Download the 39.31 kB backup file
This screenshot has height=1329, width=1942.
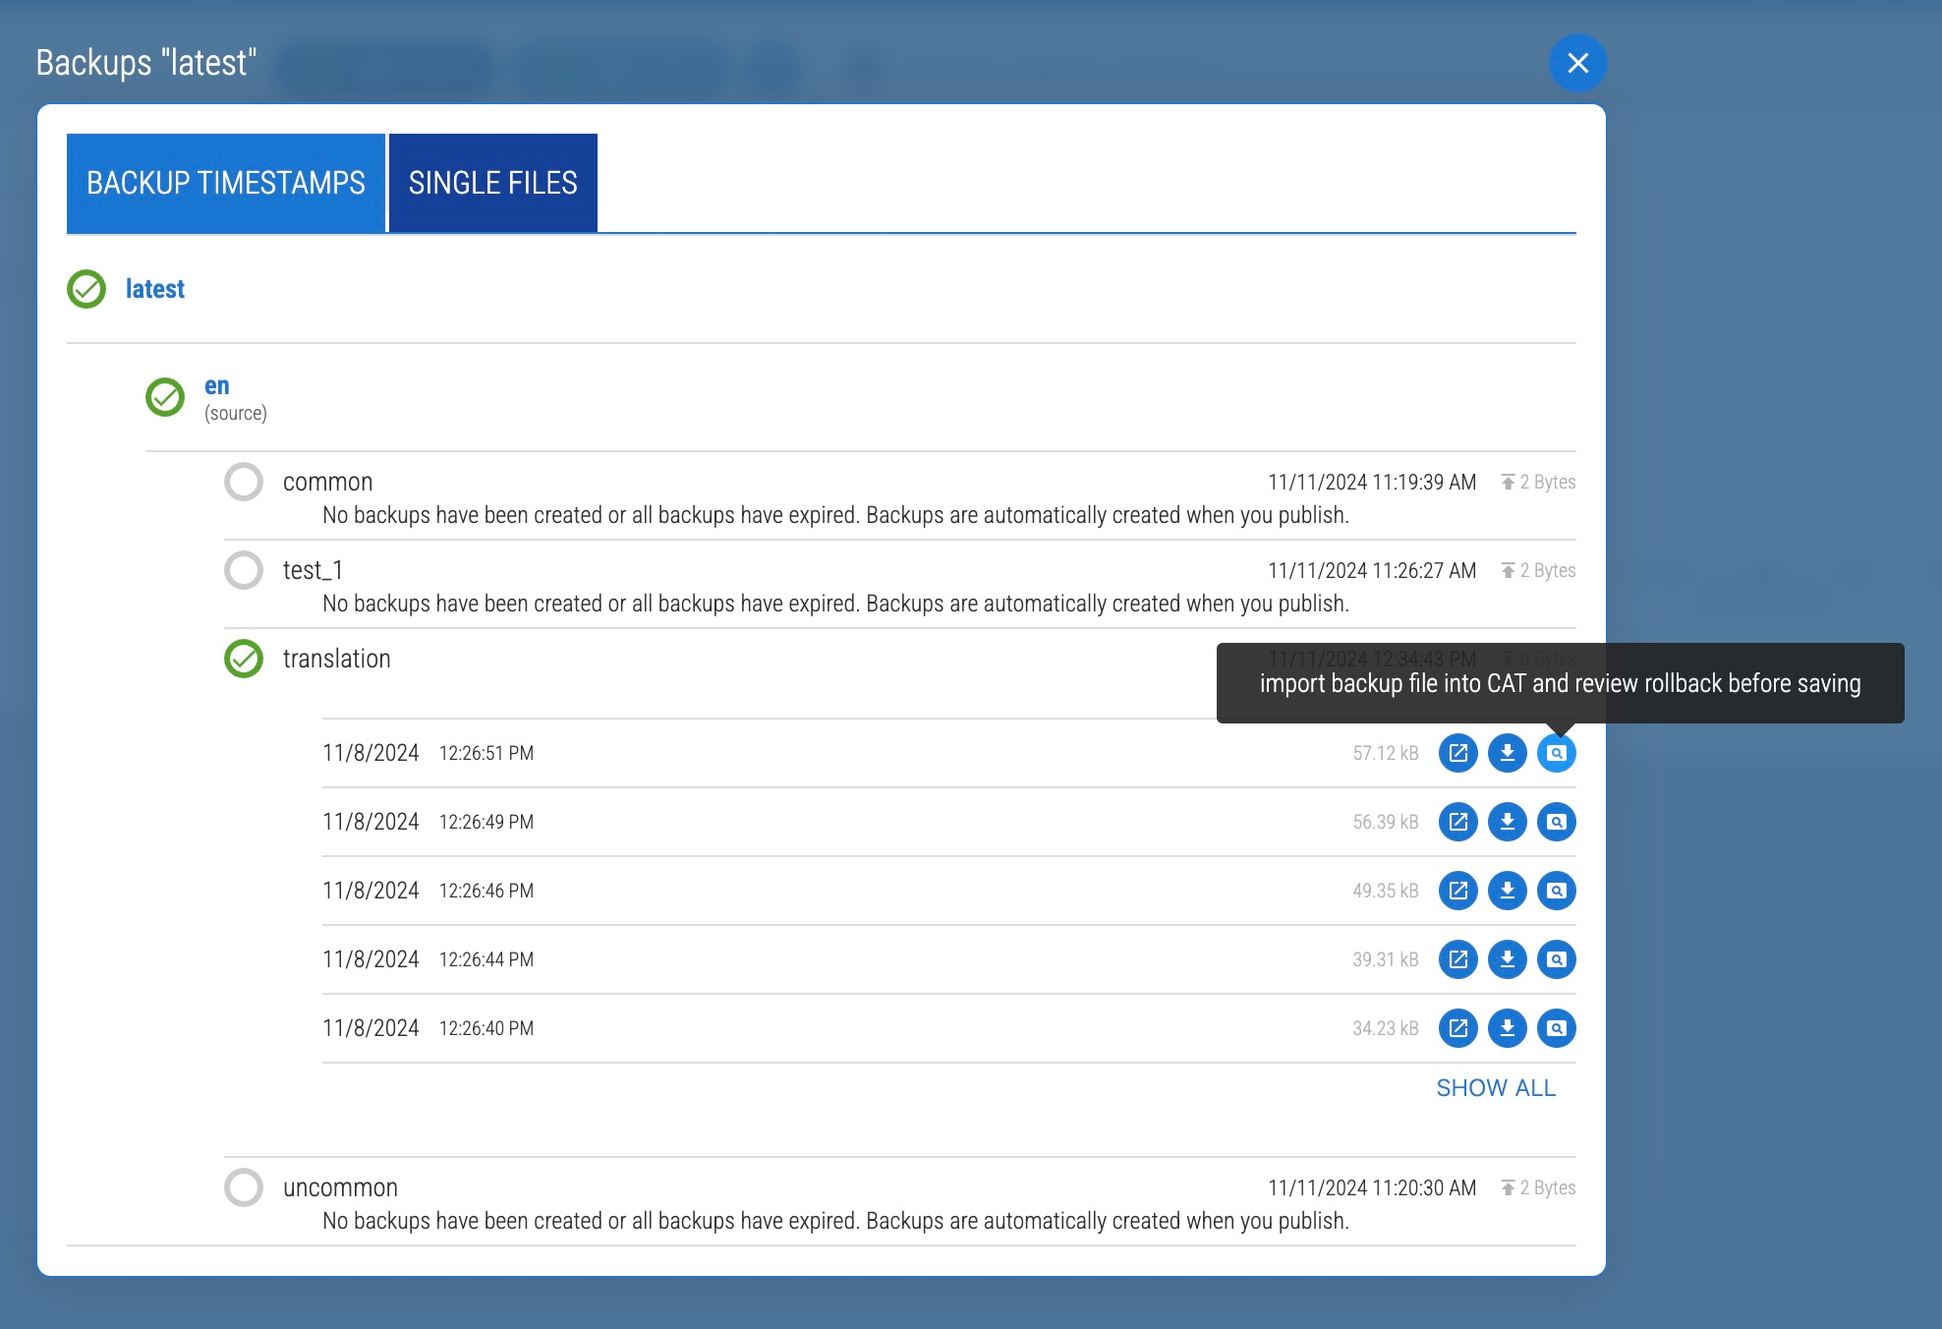1507,959
